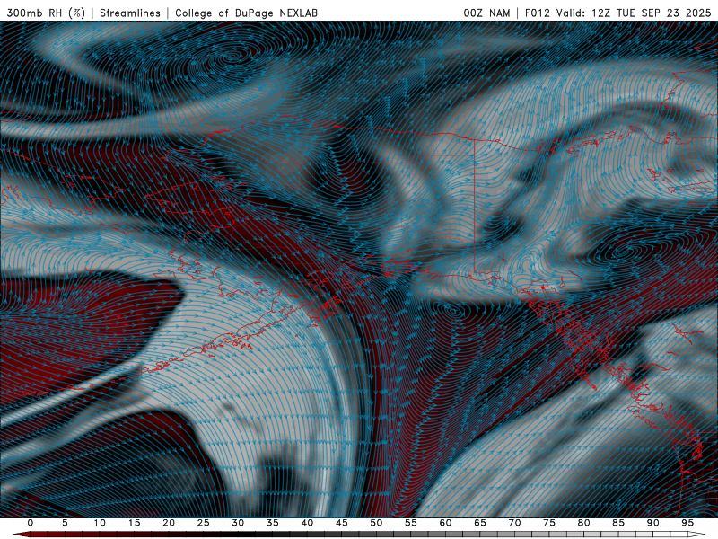Click the "35" colorbar tick label
This screenshot has height=539, width=718.
(273, 523)
